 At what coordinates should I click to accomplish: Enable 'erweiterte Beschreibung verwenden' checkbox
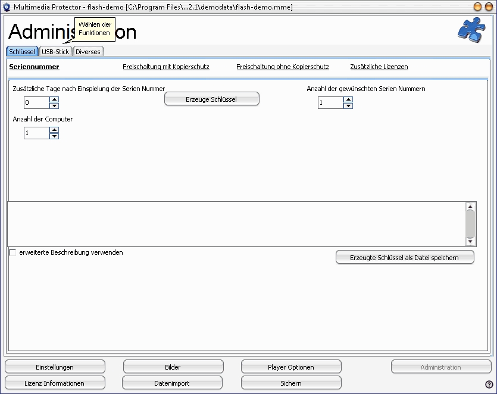pos(13,253)
